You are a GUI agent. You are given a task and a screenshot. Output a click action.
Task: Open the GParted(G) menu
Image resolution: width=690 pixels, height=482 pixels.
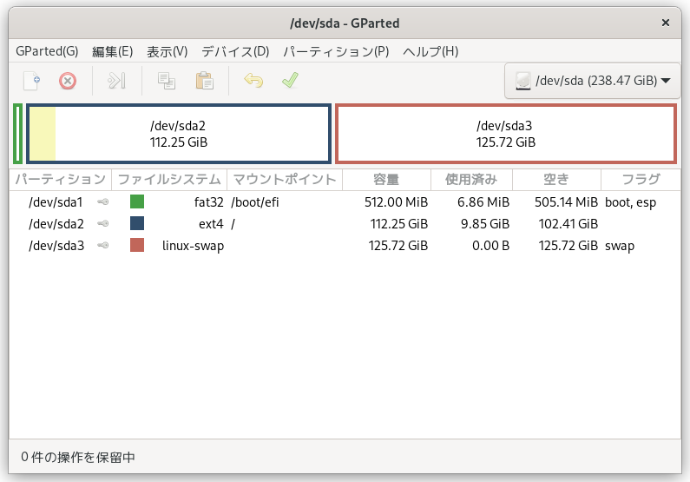[47, 51]
